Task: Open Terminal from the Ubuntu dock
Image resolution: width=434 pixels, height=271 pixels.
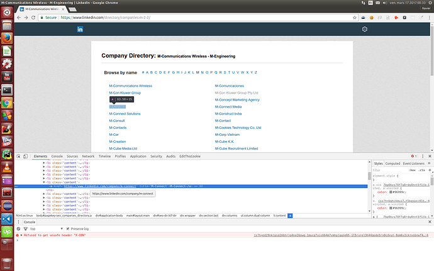Action: coord(7,90)
